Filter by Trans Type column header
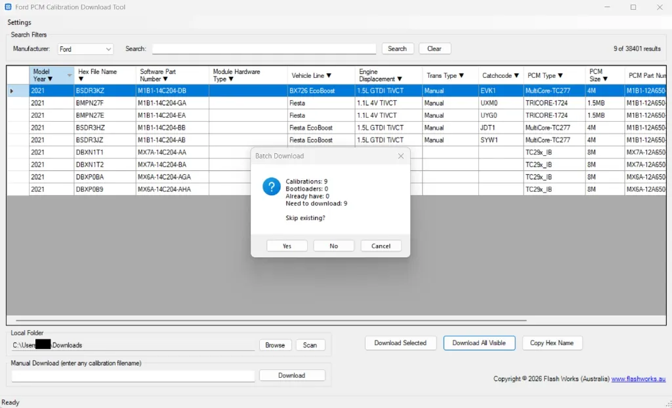 pos(445,75)
